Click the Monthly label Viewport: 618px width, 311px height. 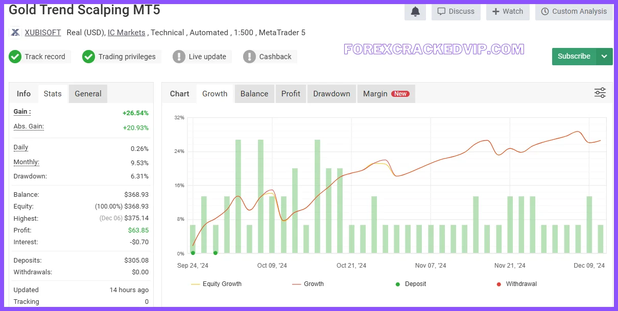pos(27,162)
